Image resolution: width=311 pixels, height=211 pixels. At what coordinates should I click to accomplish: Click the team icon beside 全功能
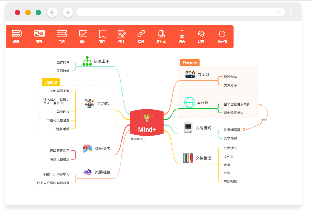click(89, 103)
